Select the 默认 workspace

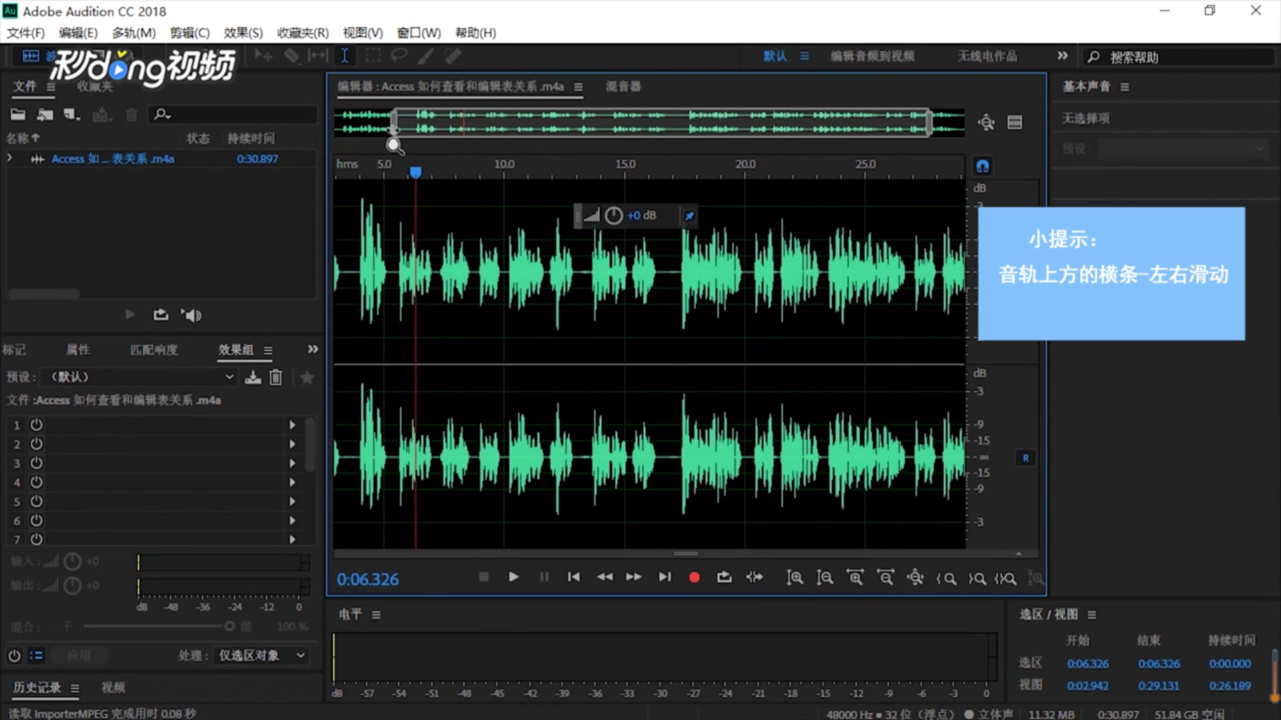click(x=775, y=56)
